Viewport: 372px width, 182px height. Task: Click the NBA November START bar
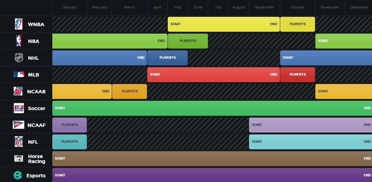tap(344, 41)
